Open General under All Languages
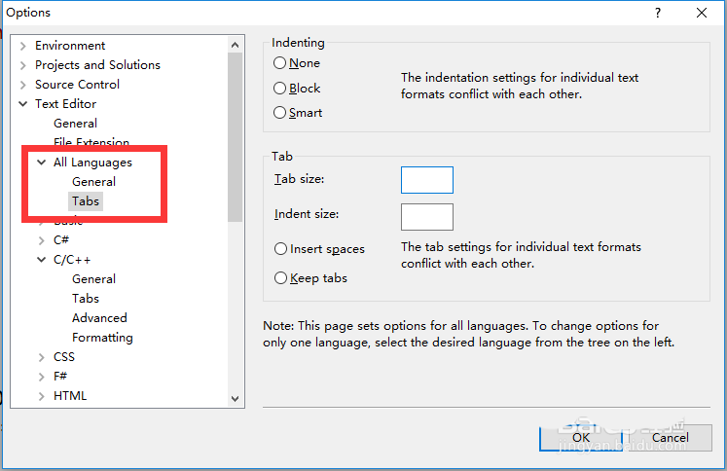The image size is (727, 471). [93, 182]
